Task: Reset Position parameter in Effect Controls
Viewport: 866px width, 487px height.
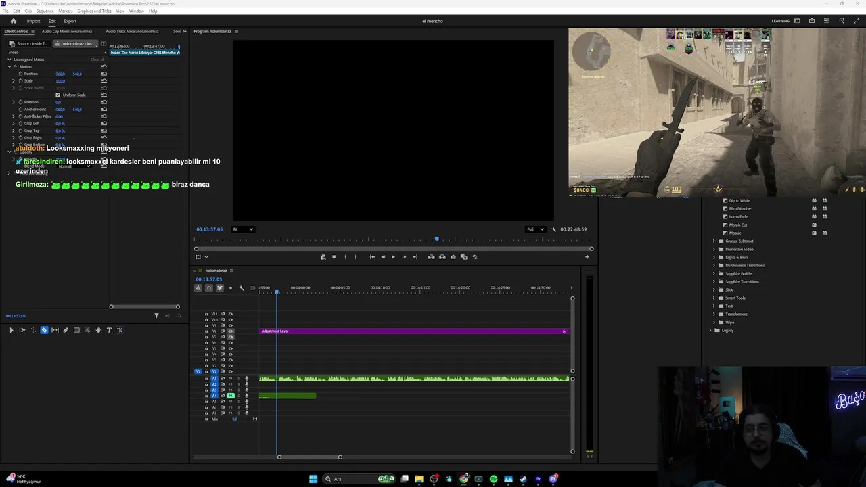Action: [104, 74]
